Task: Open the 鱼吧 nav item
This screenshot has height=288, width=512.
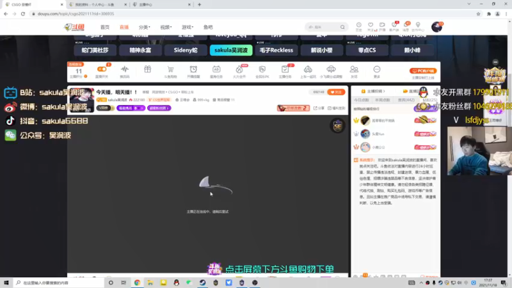Action: (208, 27)
